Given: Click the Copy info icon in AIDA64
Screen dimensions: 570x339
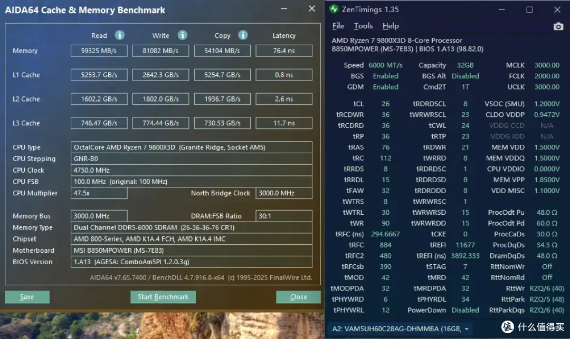Looking at the screenshot, I should 243,35.
